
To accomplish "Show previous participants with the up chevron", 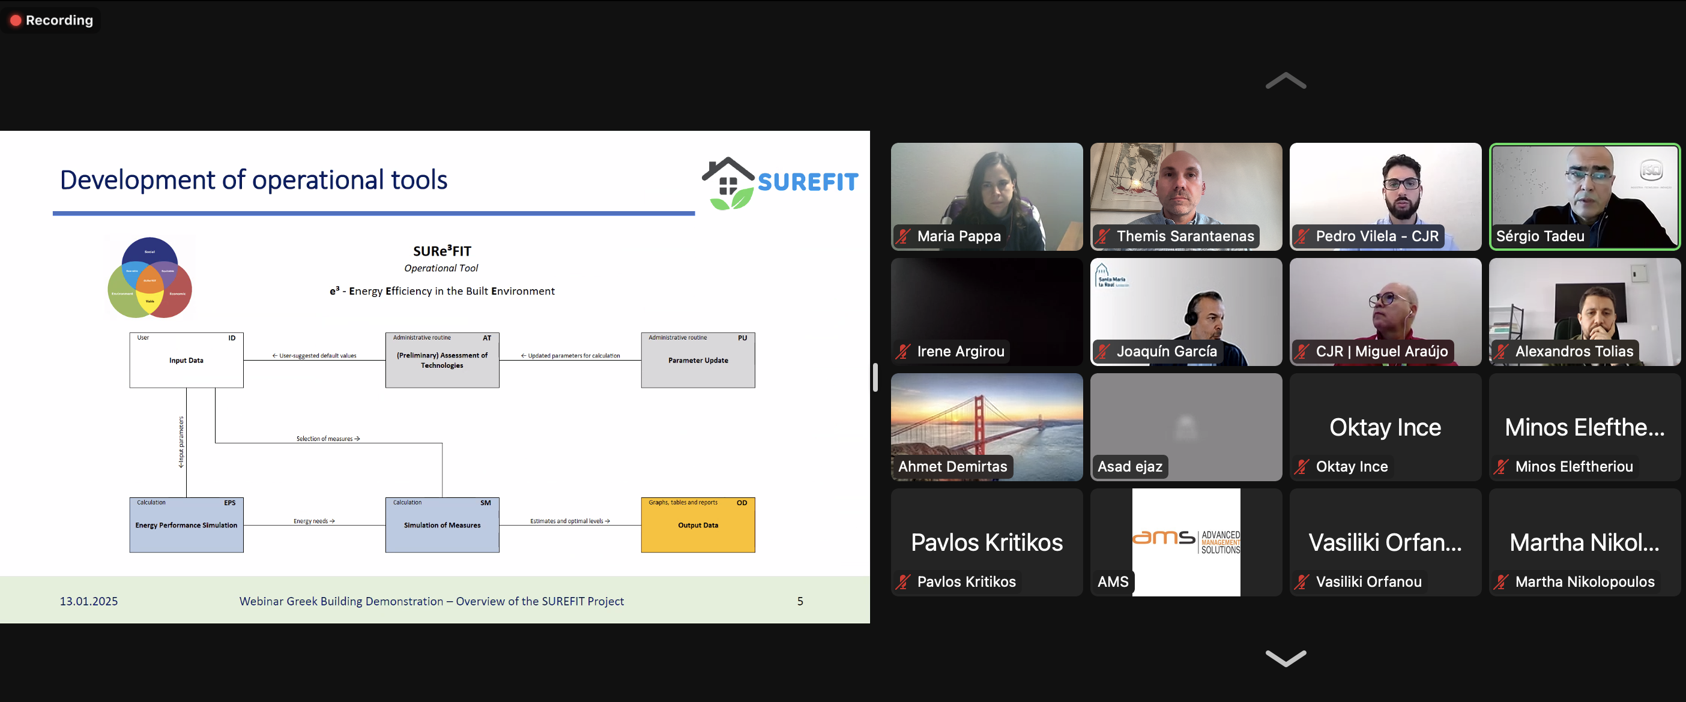I will tap(1286, 80).
